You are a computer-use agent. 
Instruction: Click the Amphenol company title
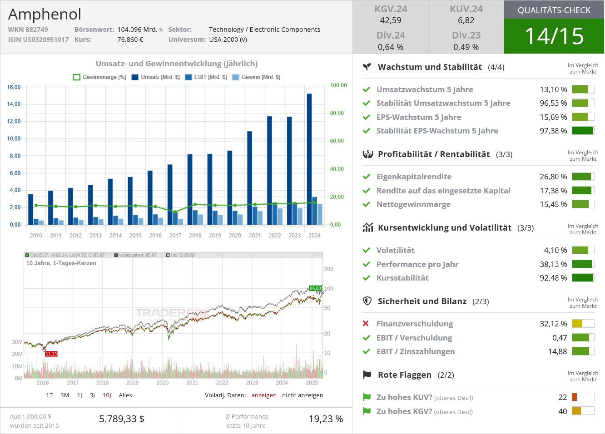point(45,15)
